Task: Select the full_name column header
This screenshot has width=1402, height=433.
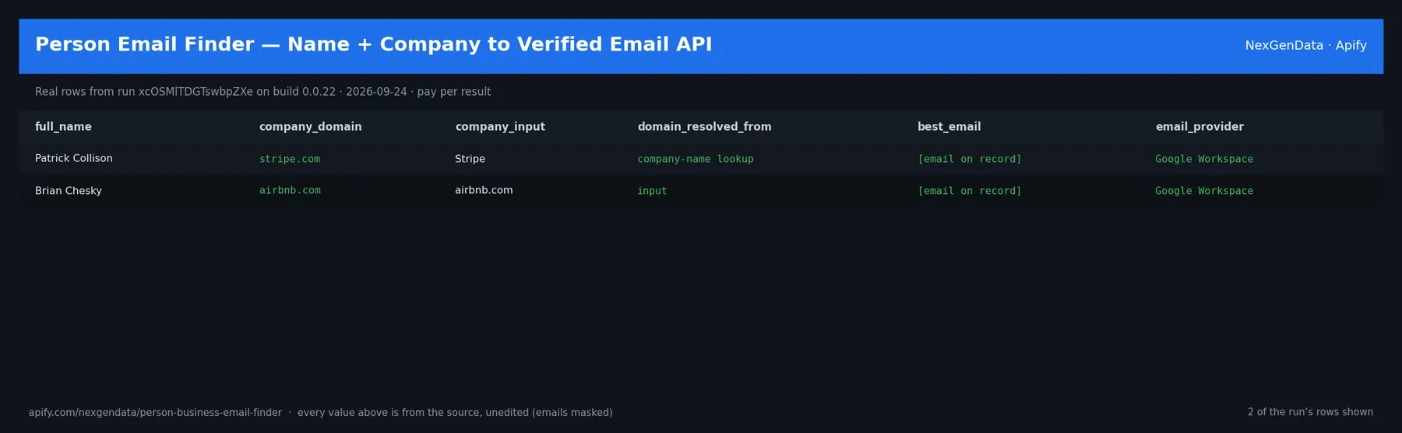Action: pos(63,127)
